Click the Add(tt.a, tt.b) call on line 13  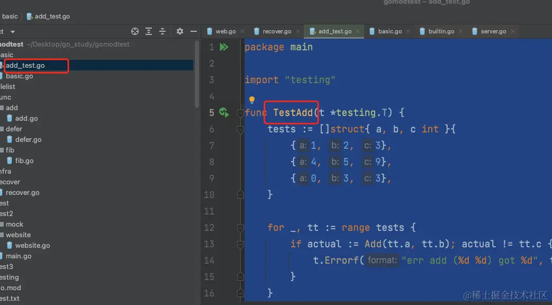pos(408,244)
